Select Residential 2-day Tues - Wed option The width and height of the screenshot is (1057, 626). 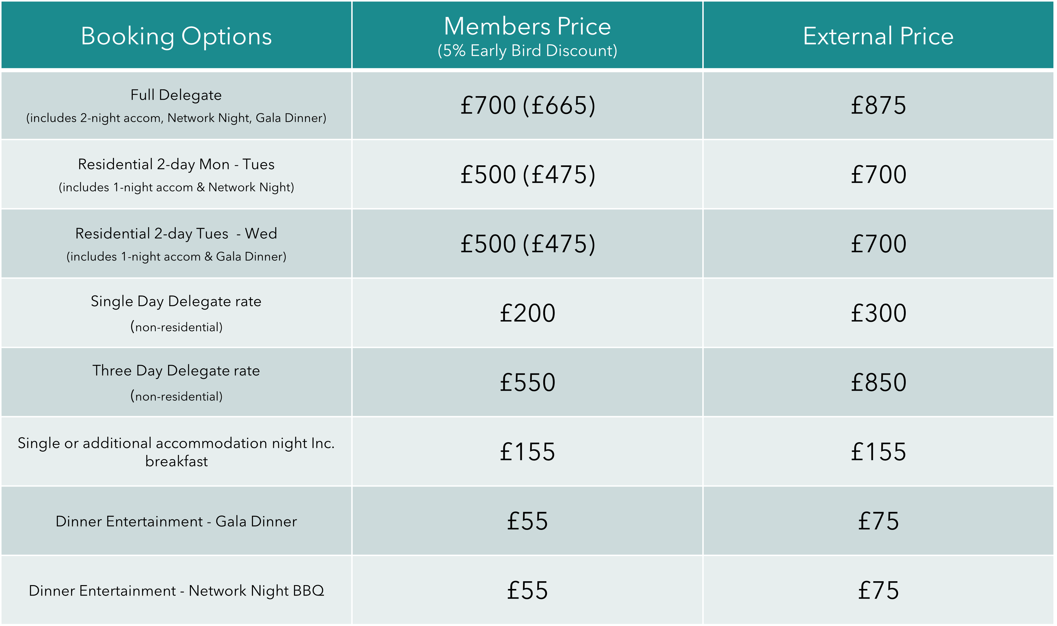(176, 244)
